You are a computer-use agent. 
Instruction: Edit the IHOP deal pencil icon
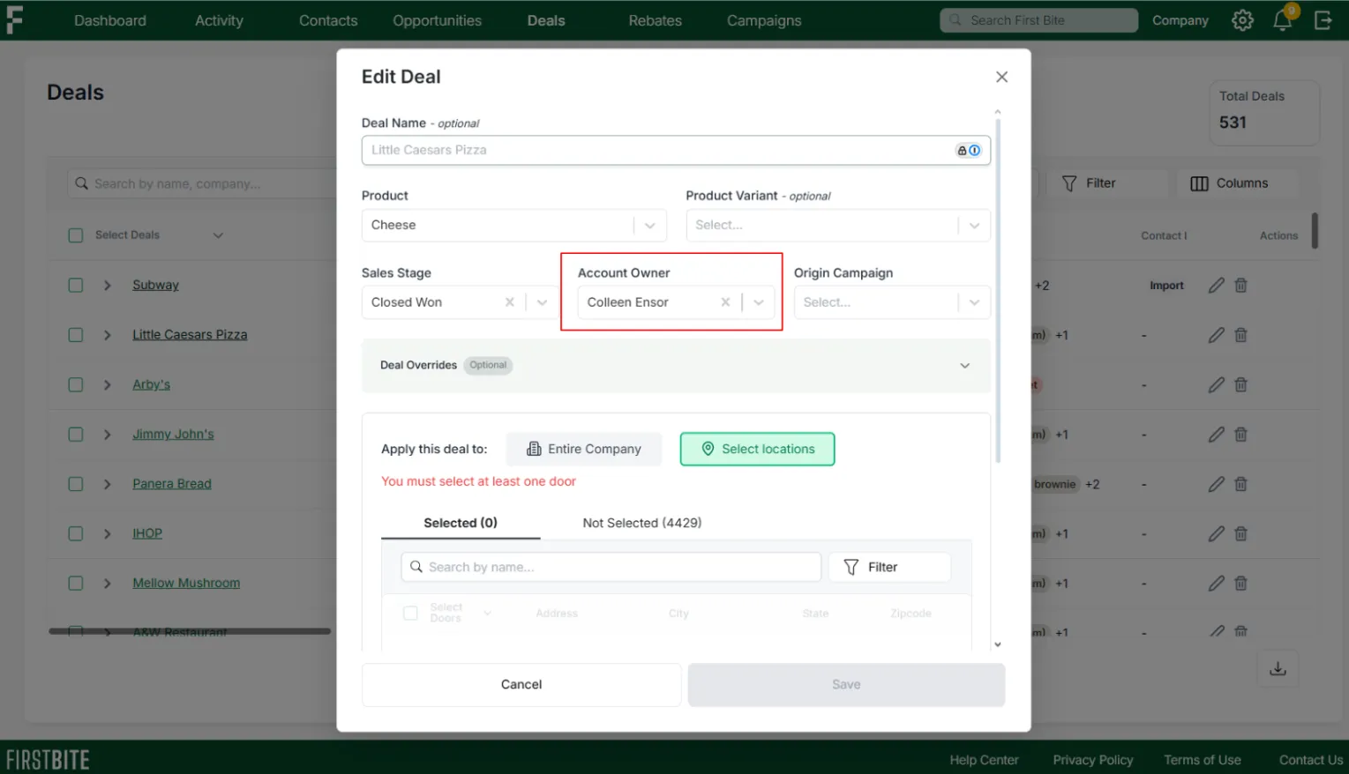click(1217, 533)
